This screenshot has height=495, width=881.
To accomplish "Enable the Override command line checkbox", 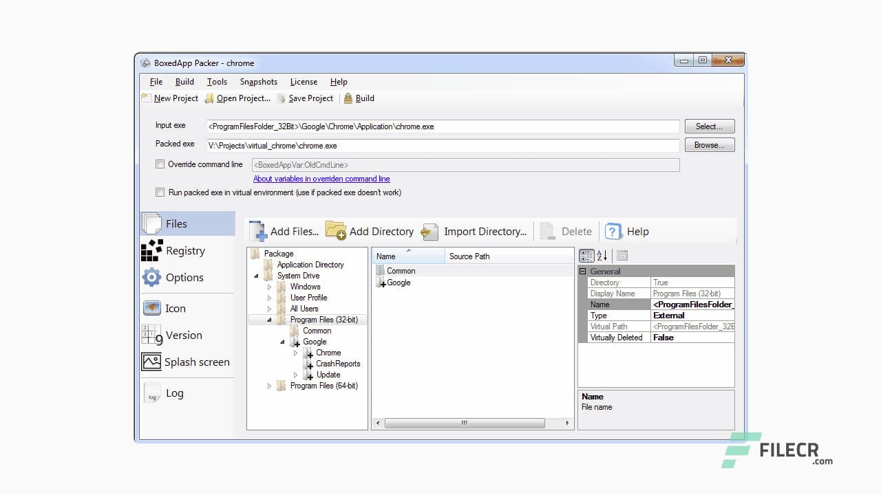I will 160,164.
